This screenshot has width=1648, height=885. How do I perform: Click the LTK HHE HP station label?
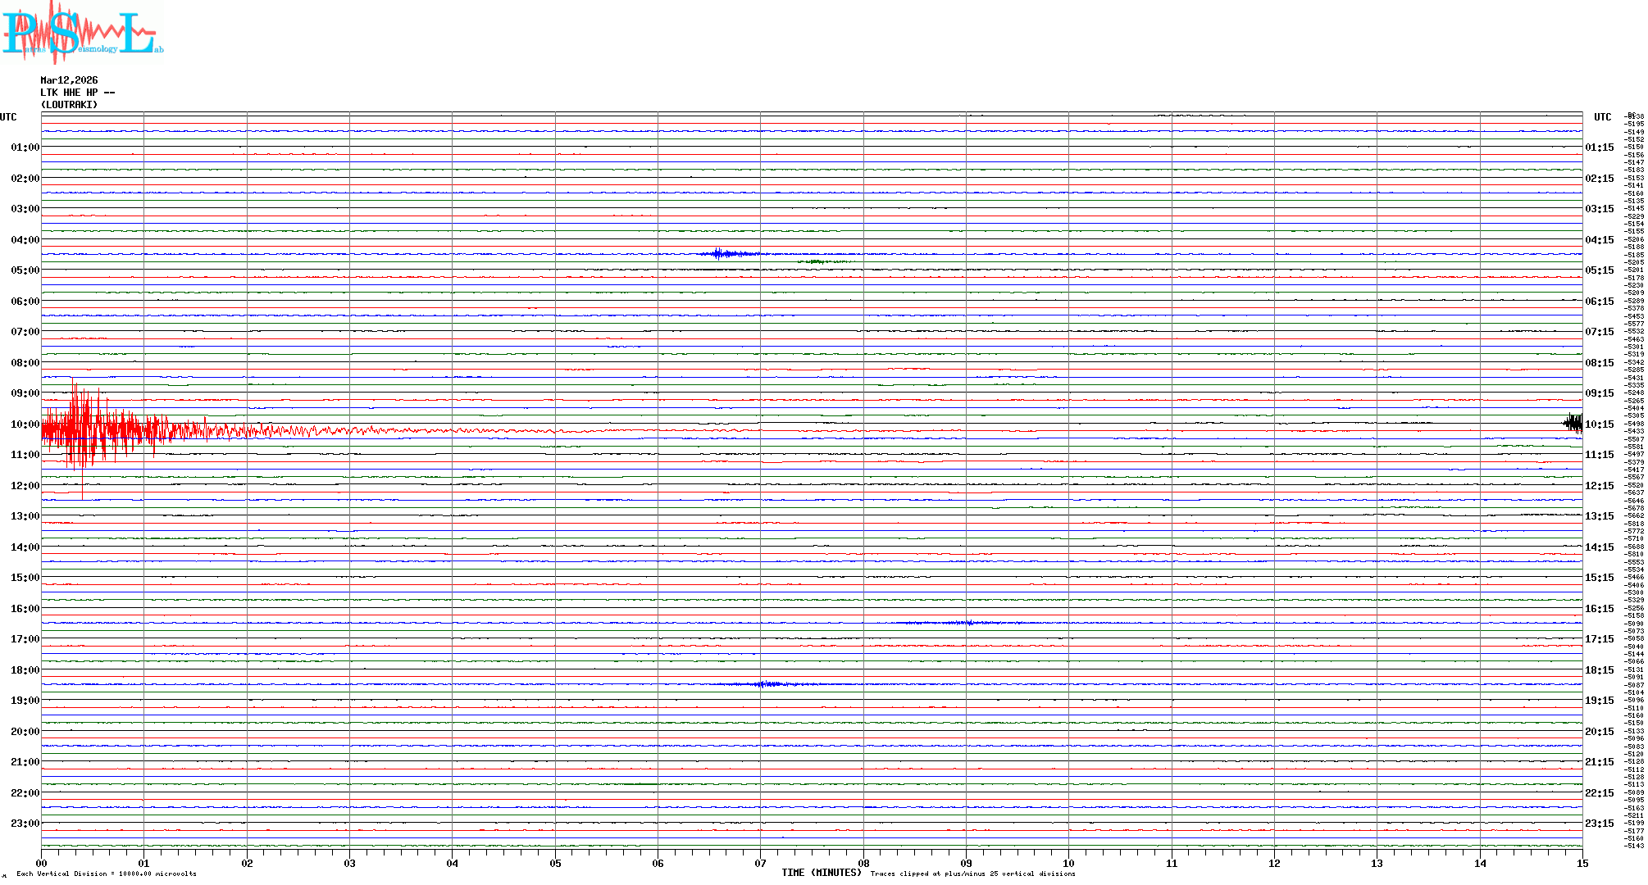[77, 93]
